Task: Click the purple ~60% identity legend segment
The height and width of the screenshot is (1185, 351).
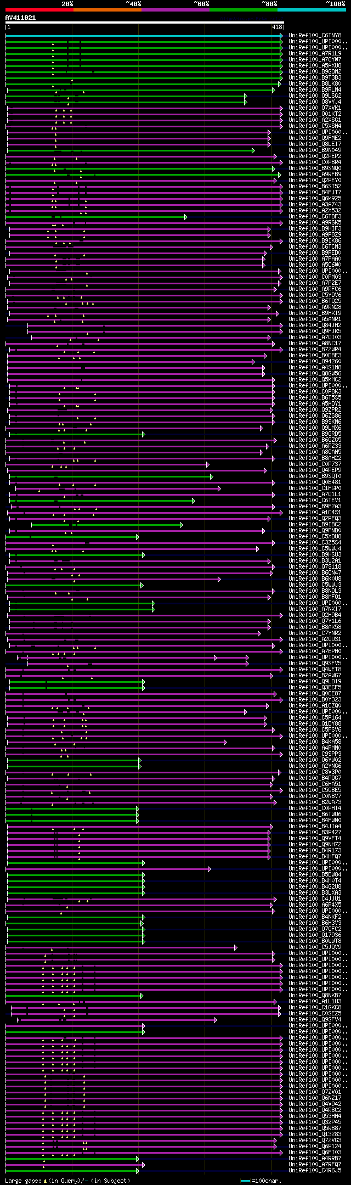Action: click(x=175, y=9)
